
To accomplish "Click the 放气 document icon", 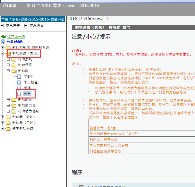I will tap(19, 94).
